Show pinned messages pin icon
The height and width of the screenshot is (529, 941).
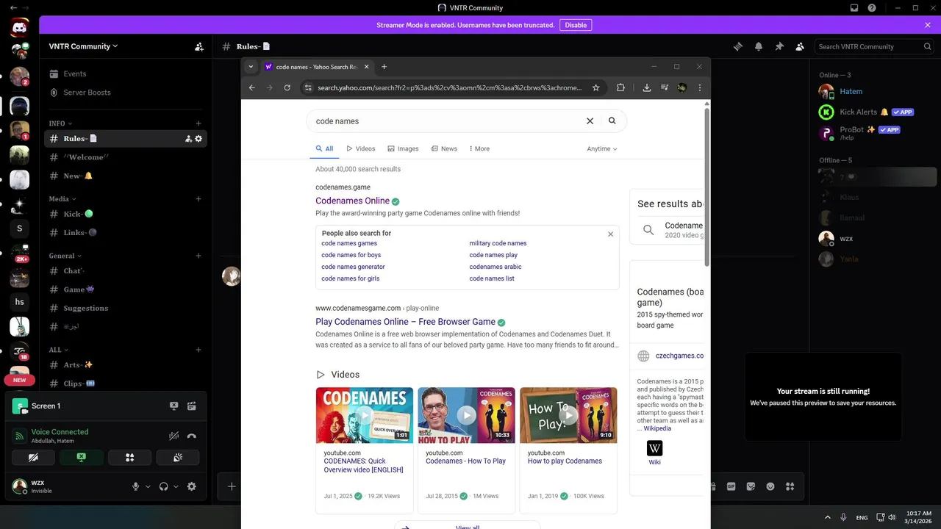click(x=779, y=46)
